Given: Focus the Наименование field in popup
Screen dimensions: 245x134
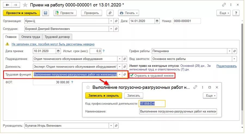Looking at the screenshot, I should tap(178, 111).
